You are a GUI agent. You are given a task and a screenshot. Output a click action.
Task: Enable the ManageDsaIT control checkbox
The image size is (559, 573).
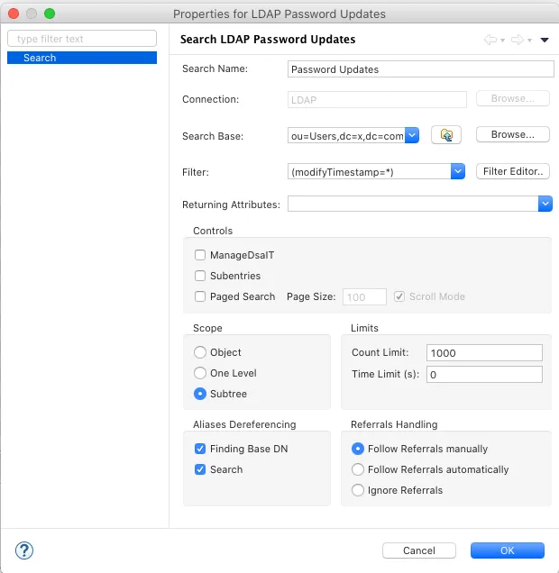point(200,255)
